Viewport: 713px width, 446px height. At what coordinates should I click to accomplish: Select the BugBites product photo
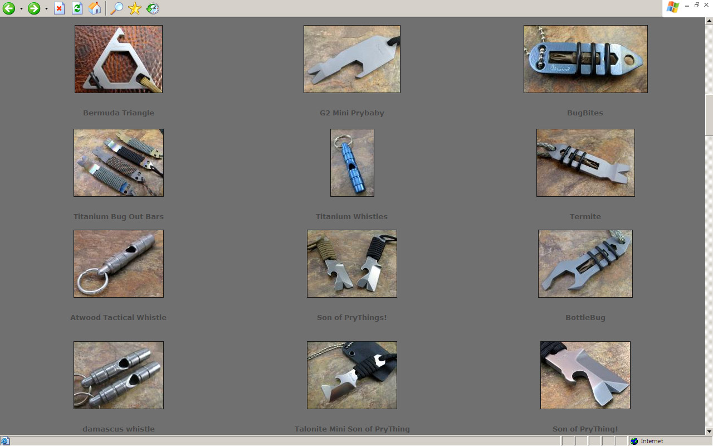(x=585, y=59)
